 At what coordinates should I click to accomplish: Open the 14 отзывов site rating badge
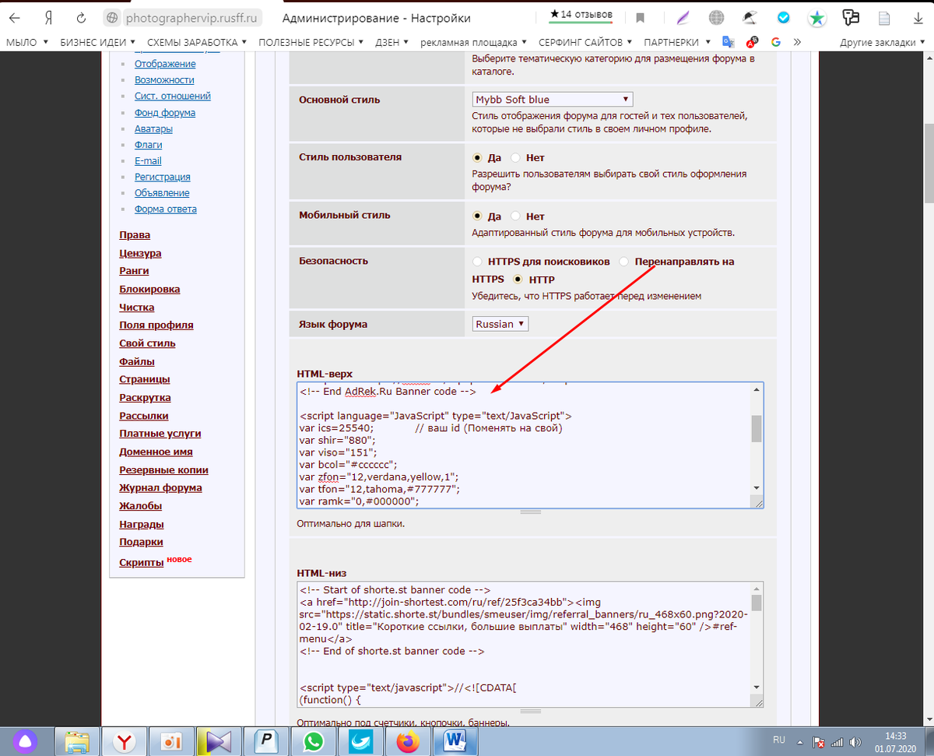pos(581,15)
